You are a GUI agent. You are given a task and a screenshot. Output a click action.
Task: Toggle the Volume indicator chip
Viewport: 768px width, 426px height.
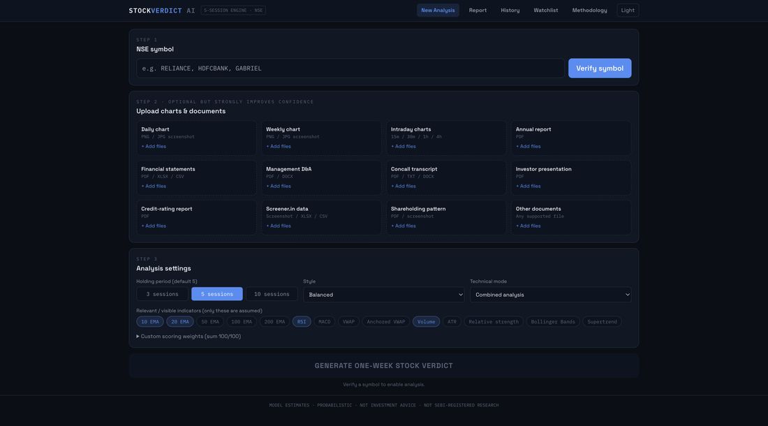point(426,322)
